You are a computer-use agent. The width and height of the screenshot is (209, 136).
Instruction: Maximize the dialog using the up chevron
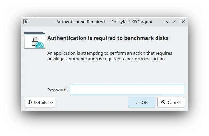pos(175,22)
